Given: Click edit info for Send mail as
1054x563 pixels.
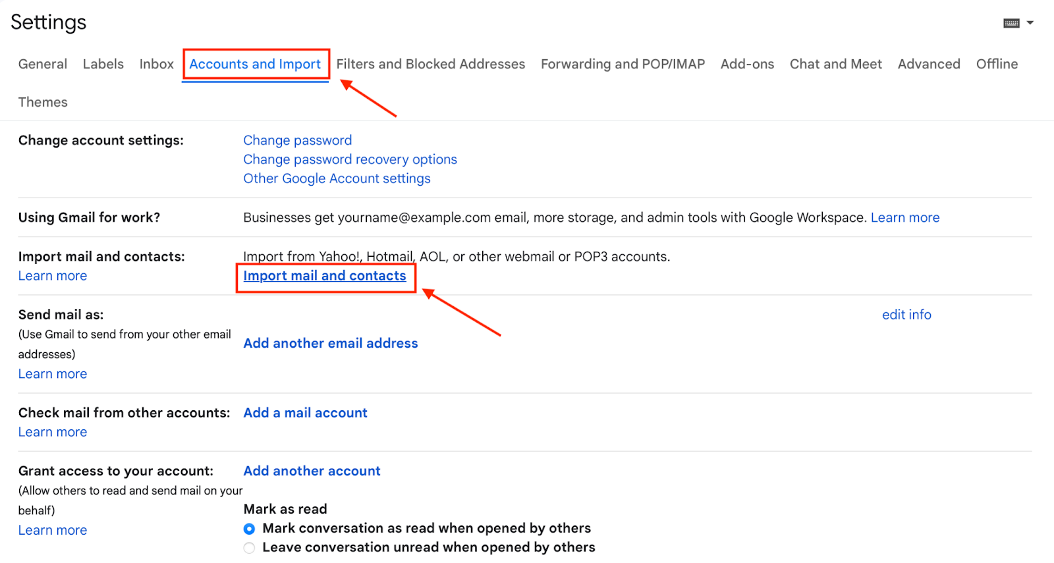Looking at the screenshot, I should coord(906,314).
